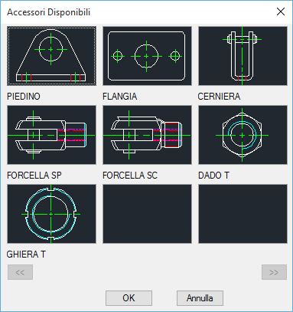Click the GHIERA T text label
The image size is (293, 312).
click(26, 255)
